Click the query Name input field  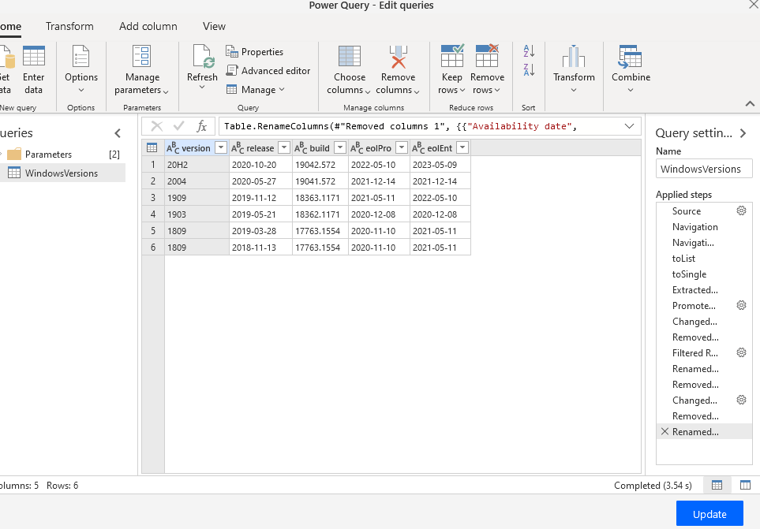[x=704, y=169]
